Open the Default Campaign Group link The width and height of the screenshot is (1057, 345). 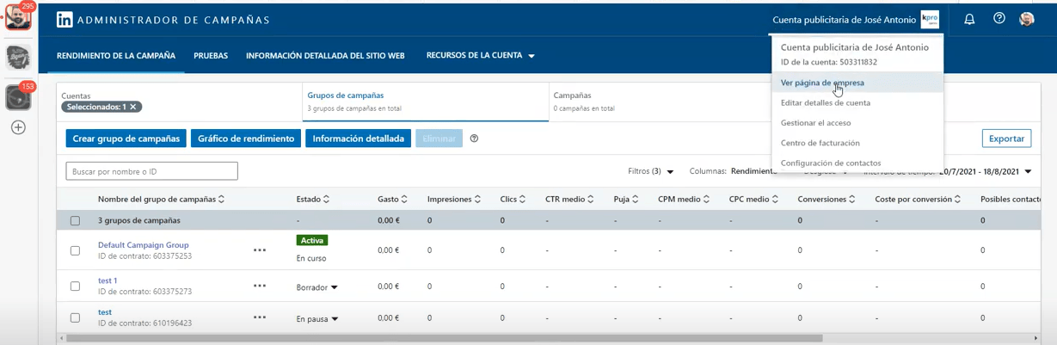click(143, 244)
